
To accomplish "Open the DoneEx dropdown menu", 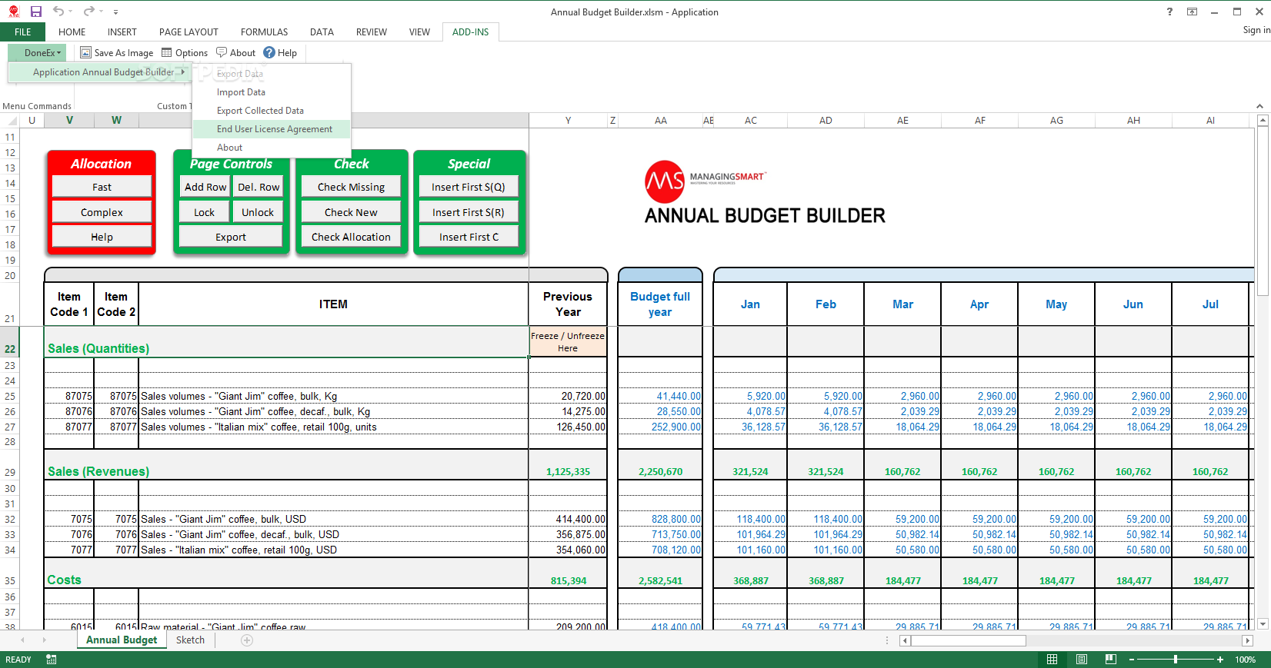I will coord(38,53).
